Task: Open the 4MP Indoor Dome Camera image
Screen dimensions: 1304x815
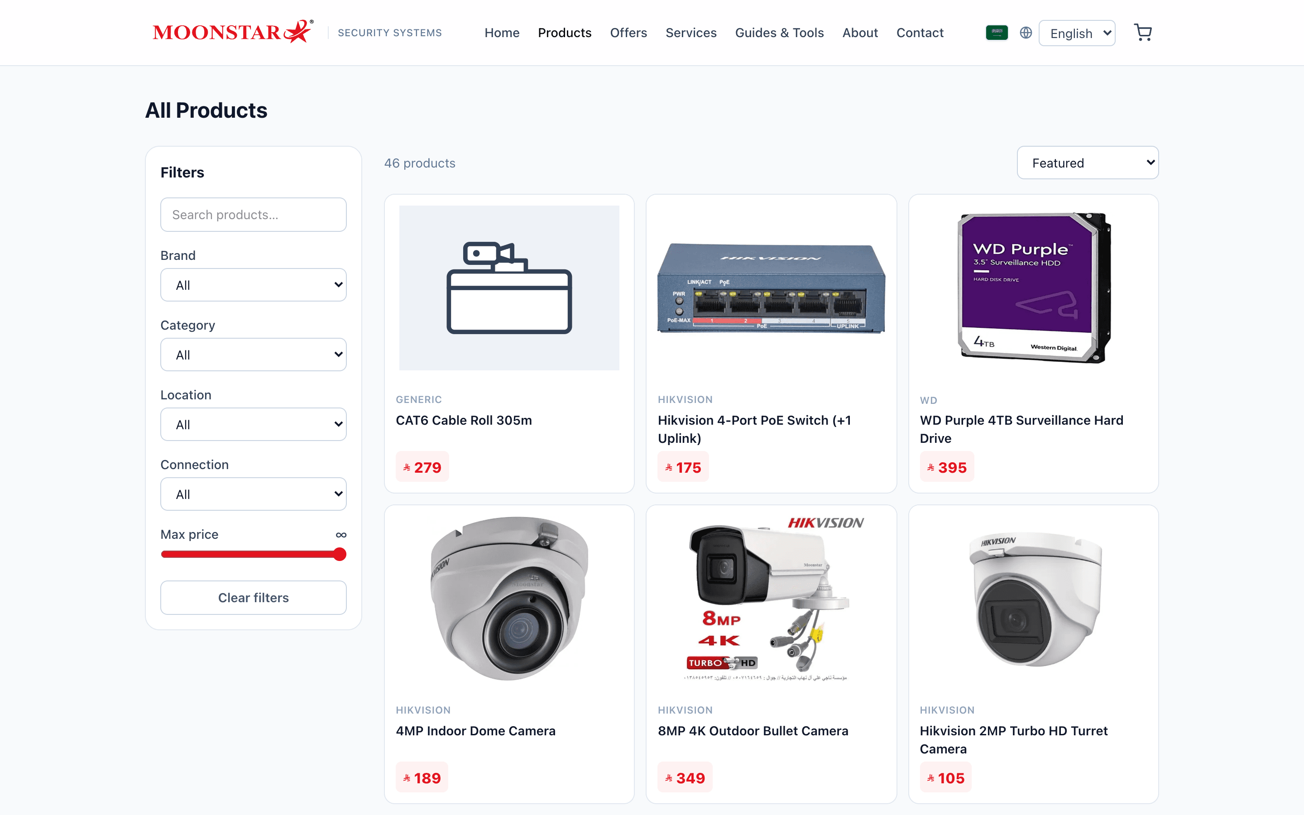Action: tap(508, 598)
